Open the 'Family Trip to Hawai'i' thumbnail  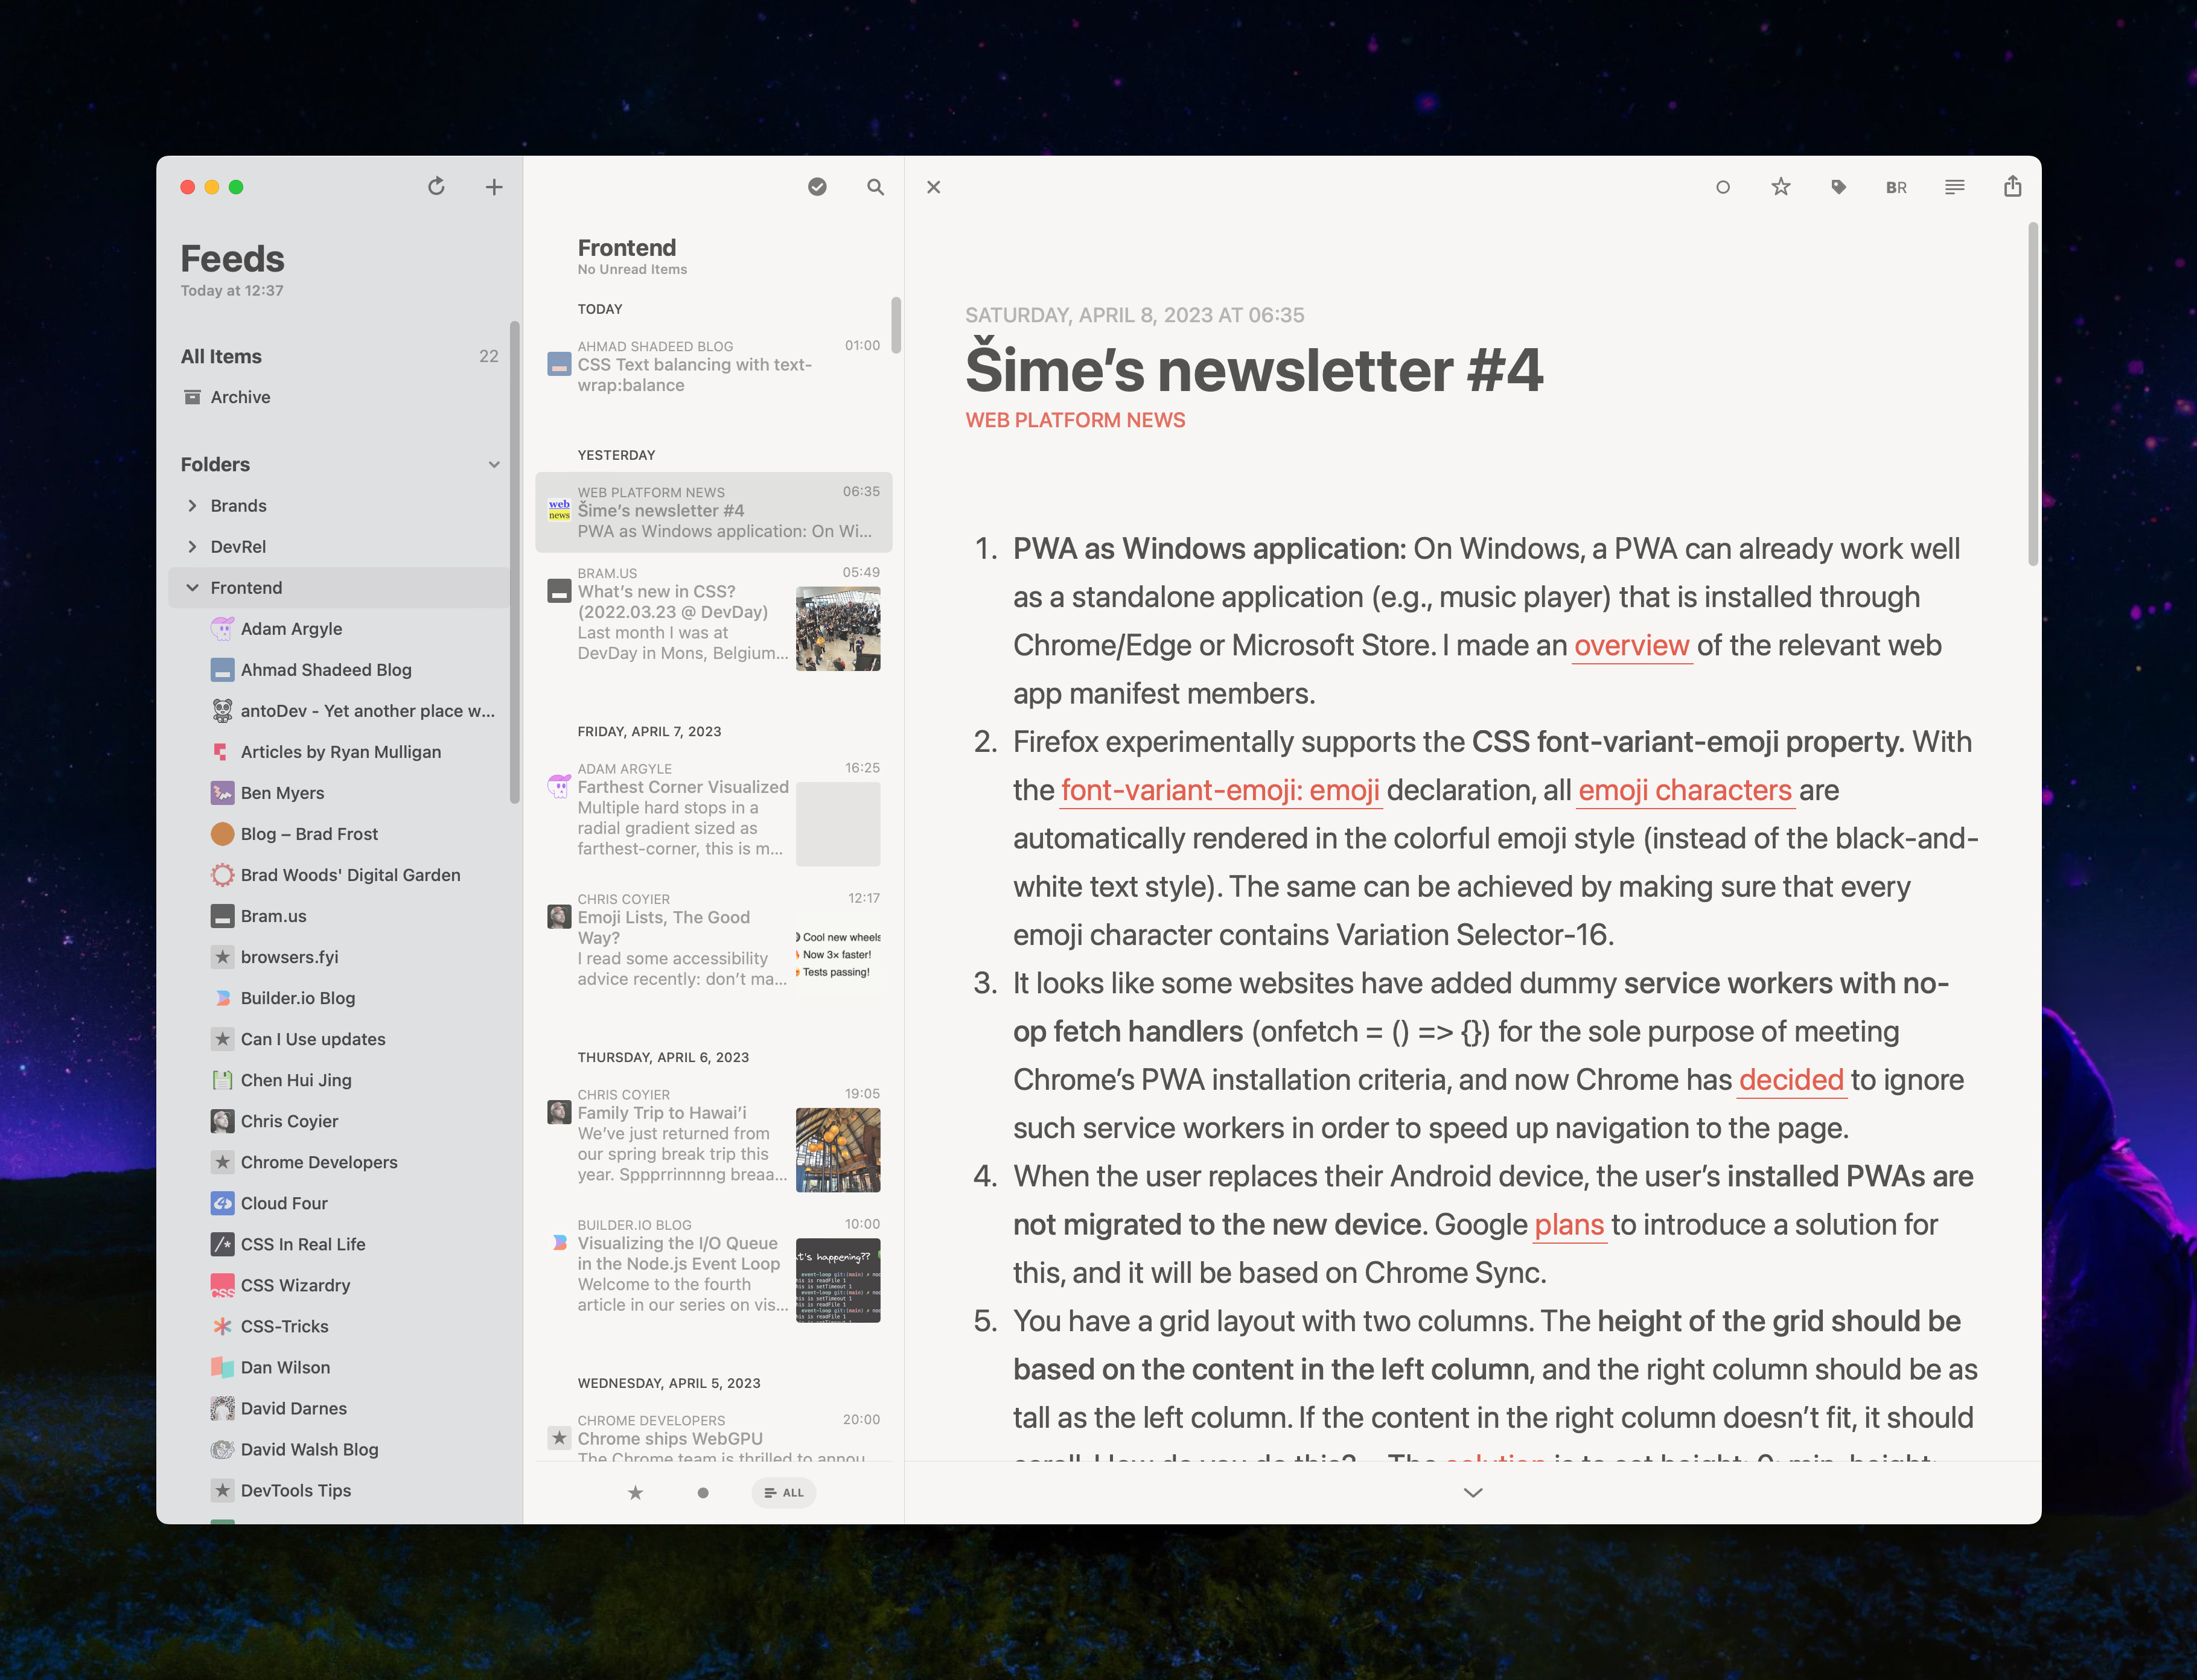pos(837,1149)
